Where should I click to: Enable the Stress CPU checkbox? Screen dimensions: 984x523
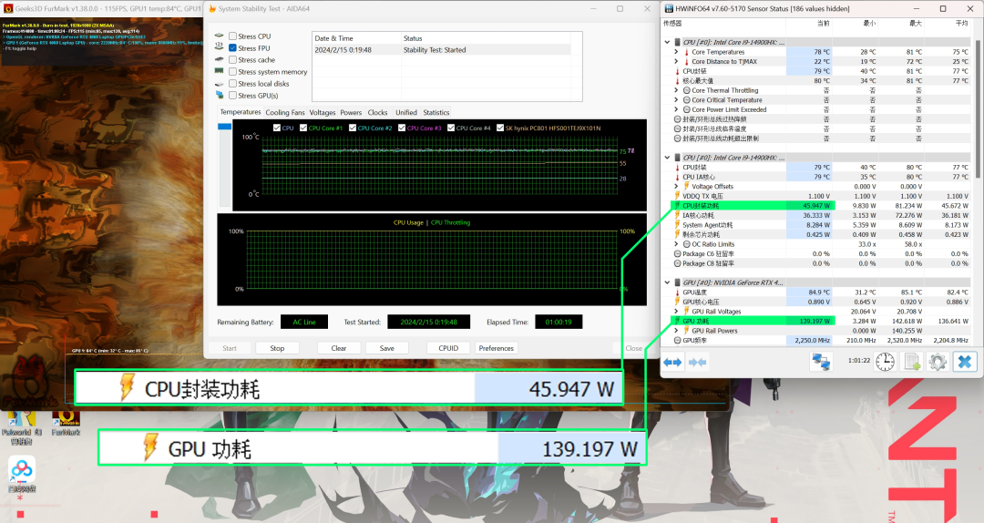(x=233, y=36)
